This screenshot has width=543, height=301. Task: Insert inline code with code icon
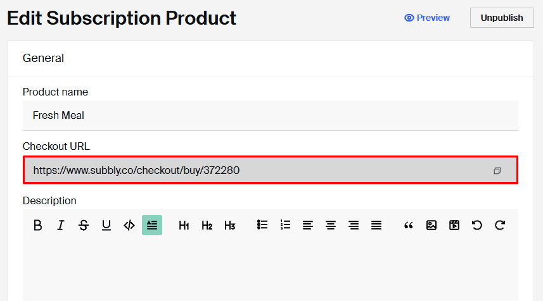click(129, 225)
